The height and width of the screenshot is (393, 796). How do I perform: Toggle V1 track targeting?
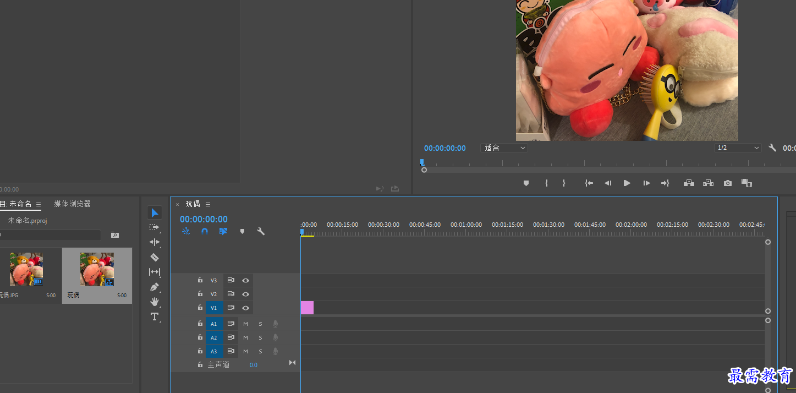[x=214, y=308]
